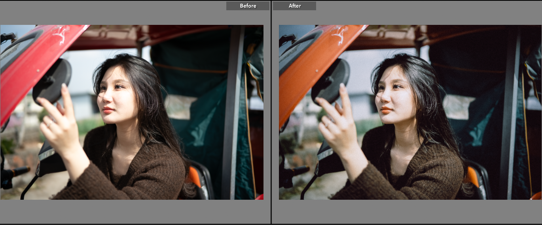The width and height of the screenshot is (542, 225).
Task: Click the After label
Action: click(x=294, y=6)
